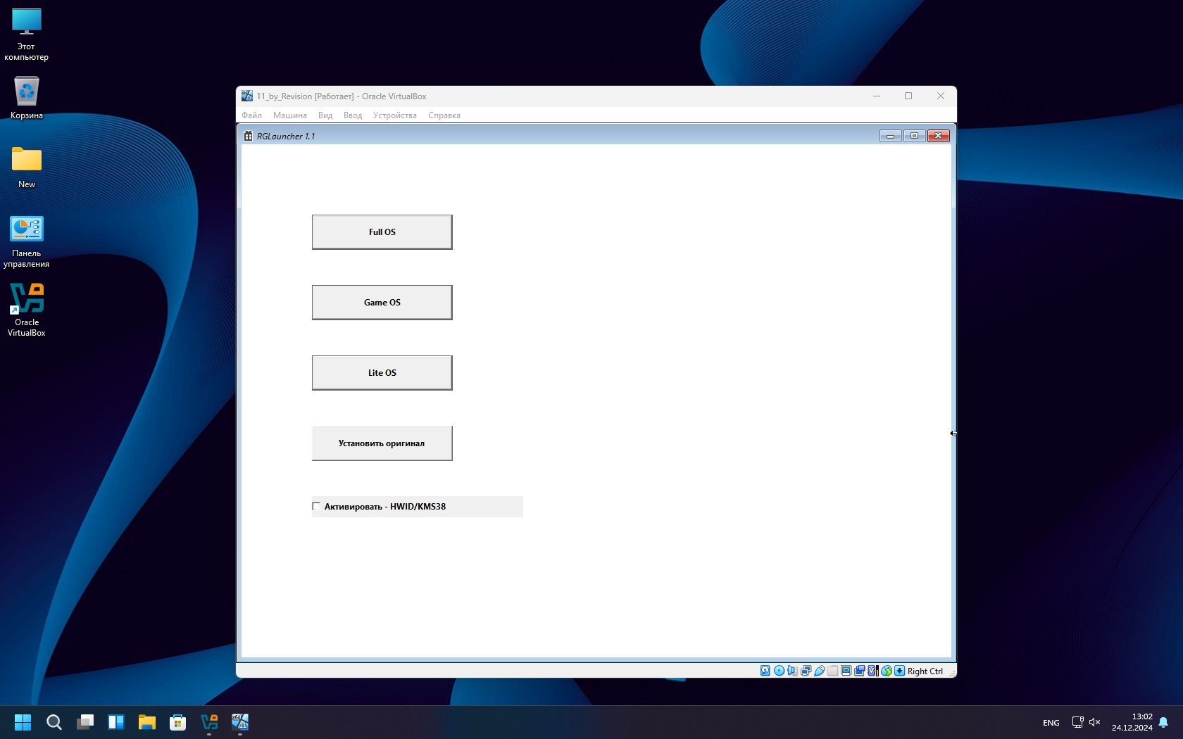Switch to VirtualBox Manager taskbar icon
1183x739 pixels.
tap(209, 722)
